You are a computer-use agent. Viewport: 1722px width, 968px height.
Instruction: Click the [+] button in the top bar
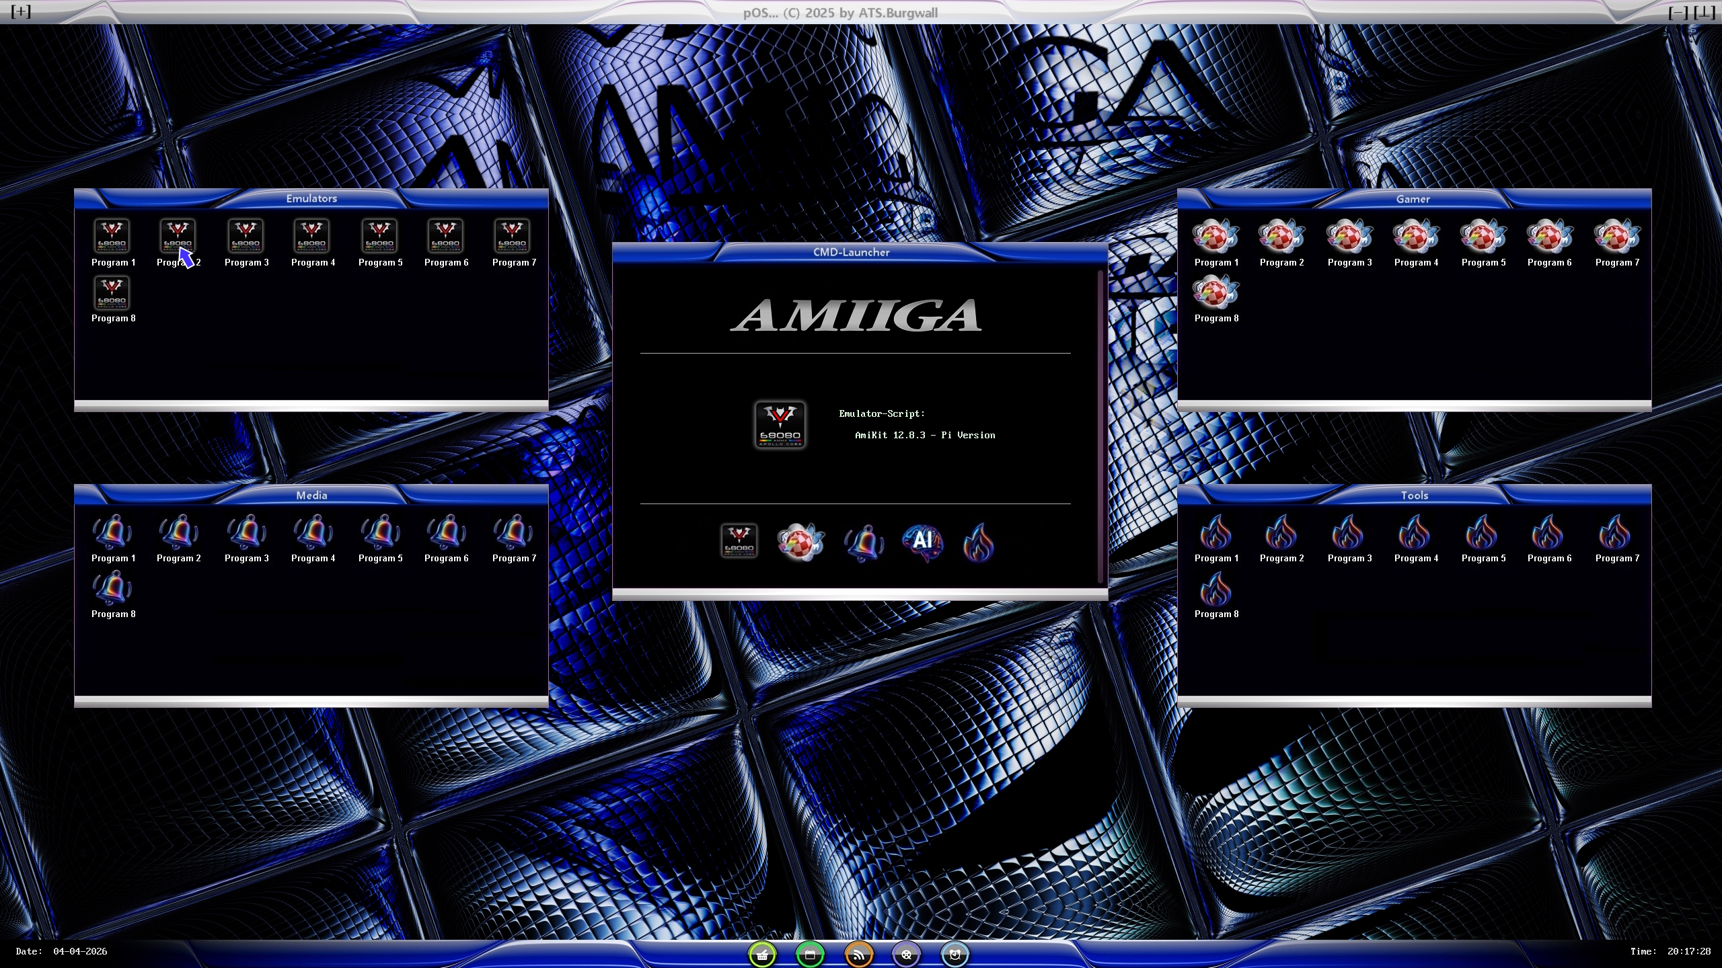[x=21, y=11]
